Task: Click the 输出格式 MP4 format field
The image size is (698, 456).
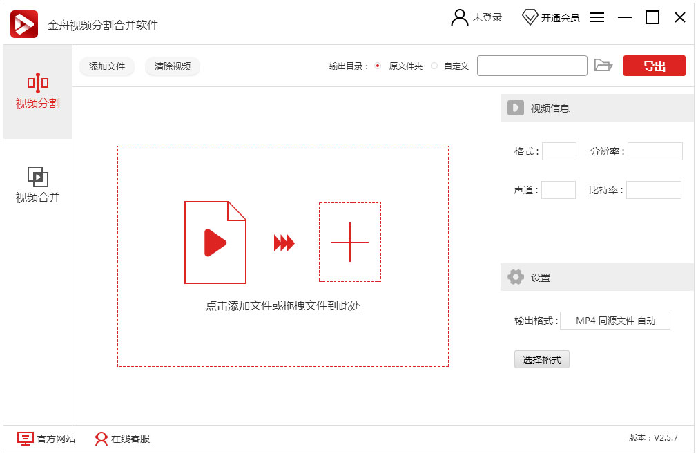Action: tap(614, 321)
